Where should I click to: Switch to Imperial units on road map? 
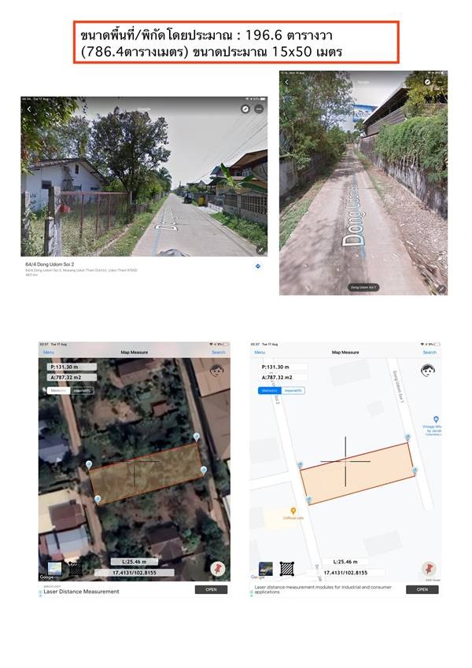pyautogui.click(x=293, y=390)
